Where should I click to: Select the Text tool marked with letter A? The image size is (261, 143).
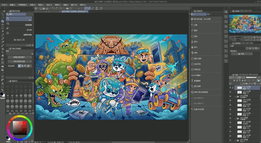pos(3,83)
